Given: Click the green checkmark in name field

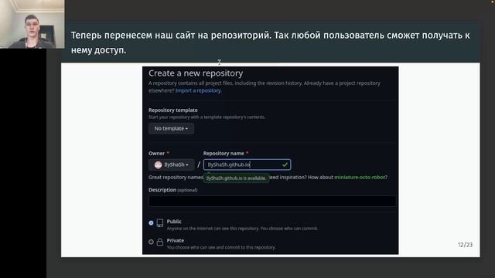Looking at the screenshot, I should coord(285,164).
